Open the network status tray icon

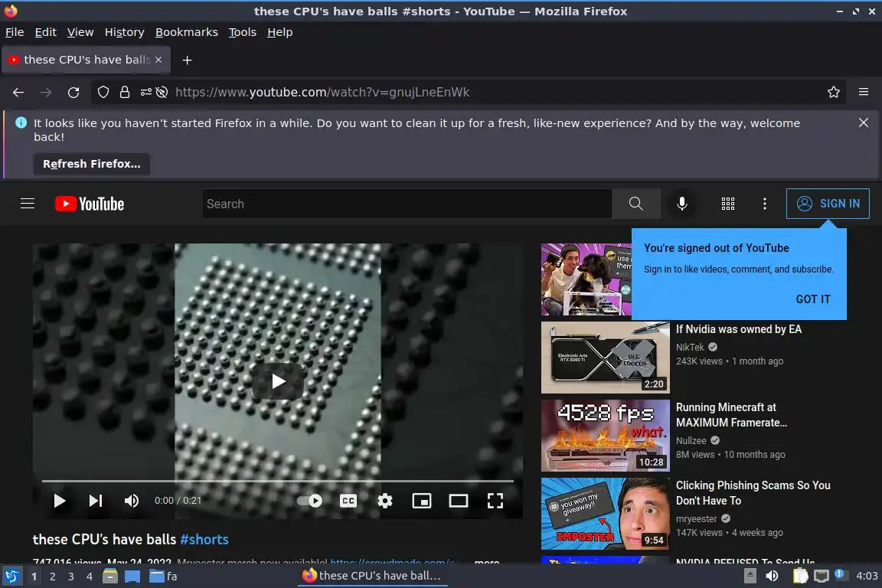[x=822, y=576]
